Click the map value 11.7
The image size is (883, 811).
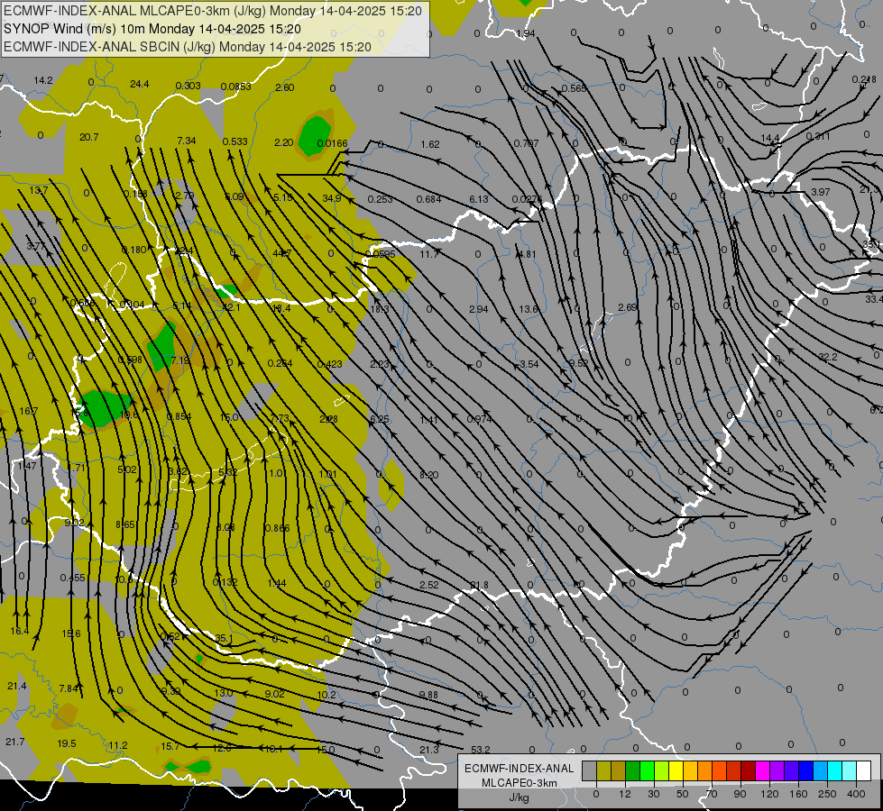429,254
